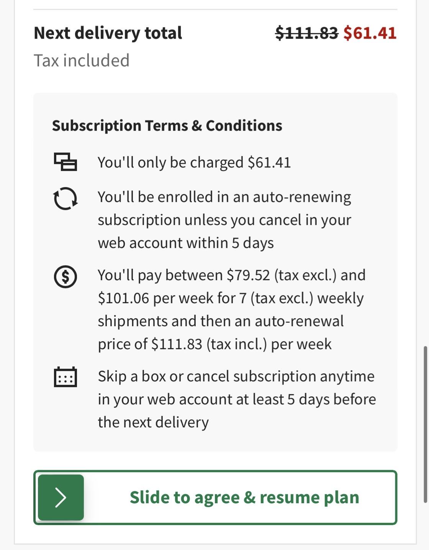429x550 pixels.
Task: Click the Slide to agree & resume plan label
Action: [244, 497]
